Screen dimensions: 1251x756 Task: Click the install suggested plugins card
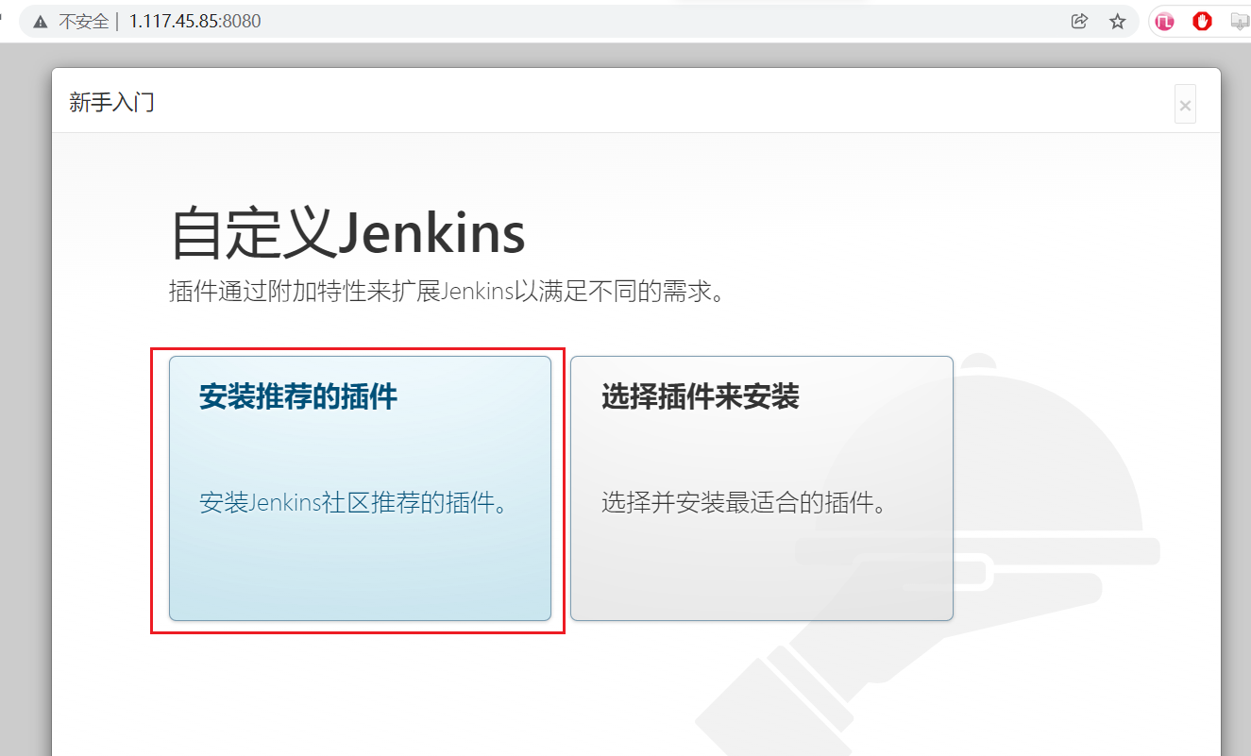coord(360,488)
